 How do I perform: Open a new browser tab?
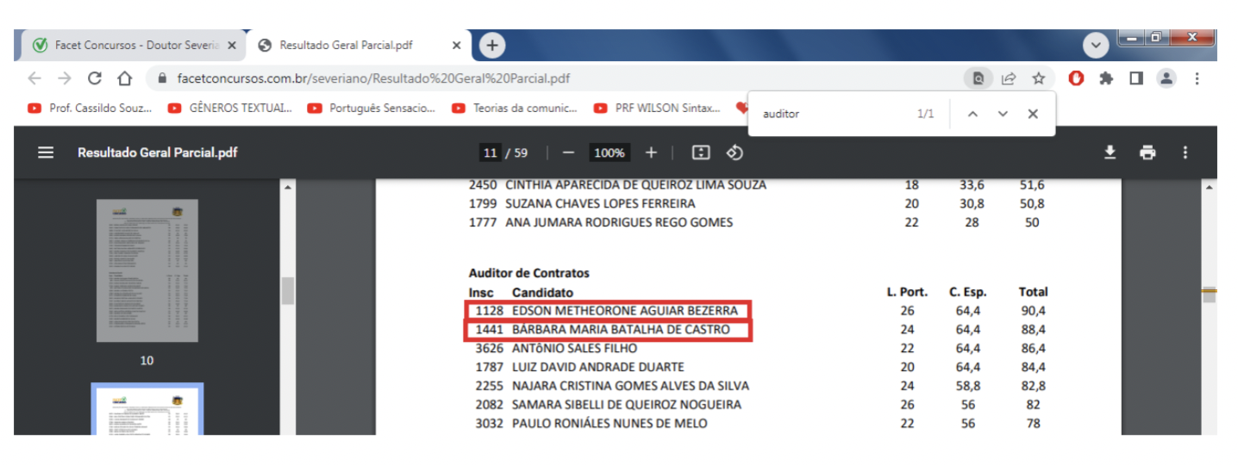492,46
